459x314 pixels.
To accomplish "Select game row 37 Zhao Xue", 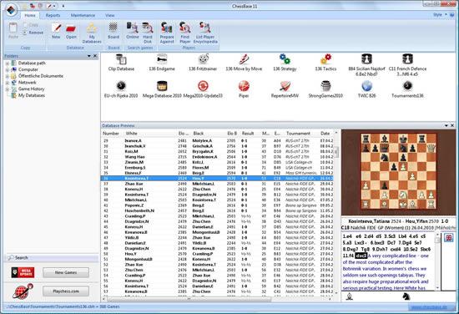I will point(217,184).
